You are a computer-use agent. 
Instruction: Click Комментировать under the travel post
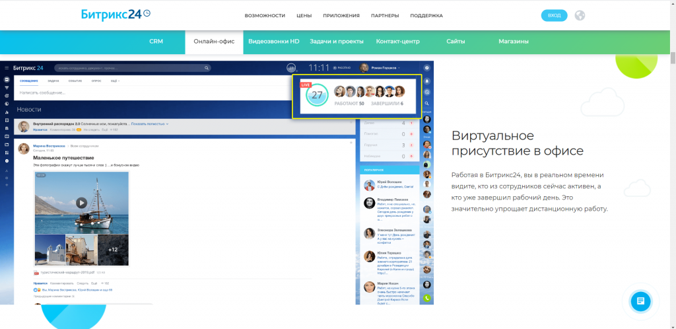click(62, 283)
